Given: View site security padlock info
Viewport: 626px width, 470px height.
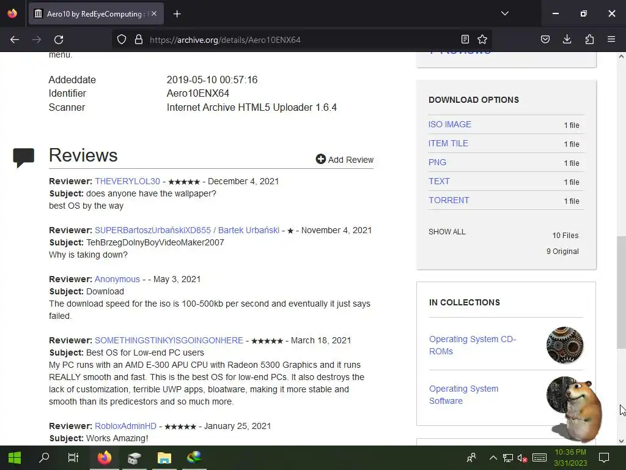Looking at the screenshot, I should point(139,40).
